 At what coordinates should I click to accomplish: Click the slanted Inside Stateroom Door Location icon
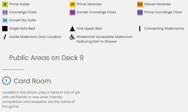[x=5, y=37]
